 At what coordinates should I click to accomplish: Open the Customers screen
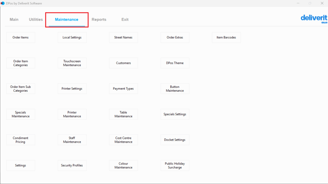tap(123, 63)
